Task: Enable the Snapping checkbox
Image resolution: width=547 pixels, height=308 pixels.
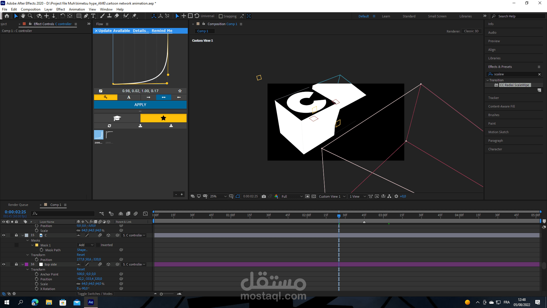Action: [221, 16]
